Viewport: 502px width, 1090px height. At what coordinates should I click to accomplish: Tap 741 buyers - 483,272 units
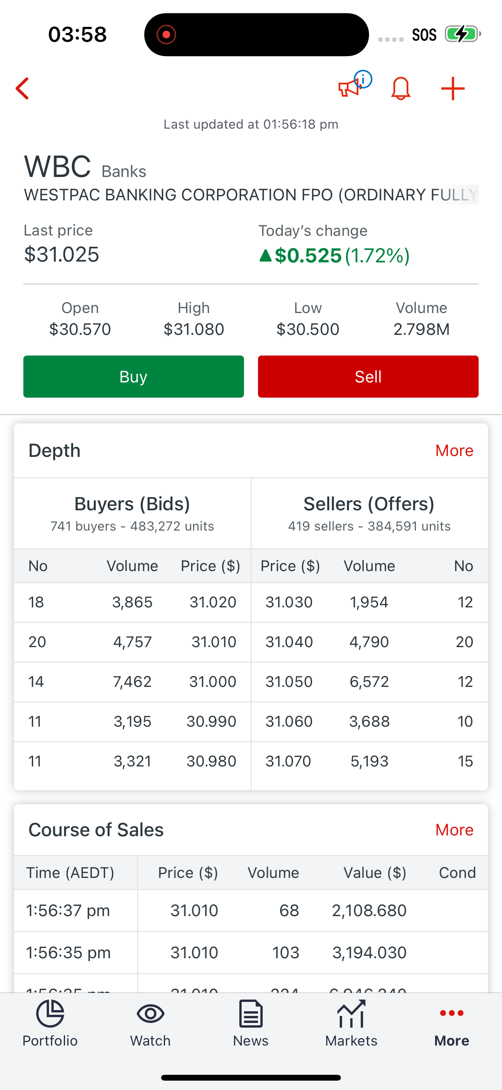pyautogui.click(x=132, y=526)
